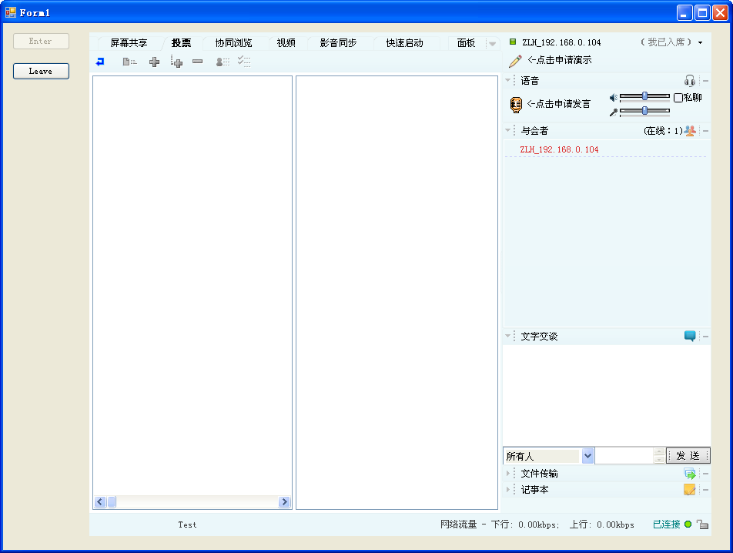The image size is (733, 553).
Task: Click the headphone icon in the 语音 header
Action: click(690, 81)
